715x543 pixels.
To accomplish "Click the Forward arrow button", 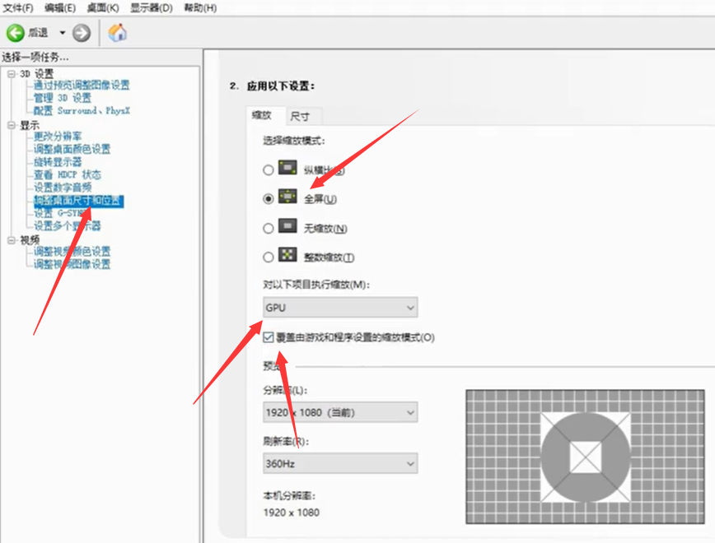I will coord(82,33).
